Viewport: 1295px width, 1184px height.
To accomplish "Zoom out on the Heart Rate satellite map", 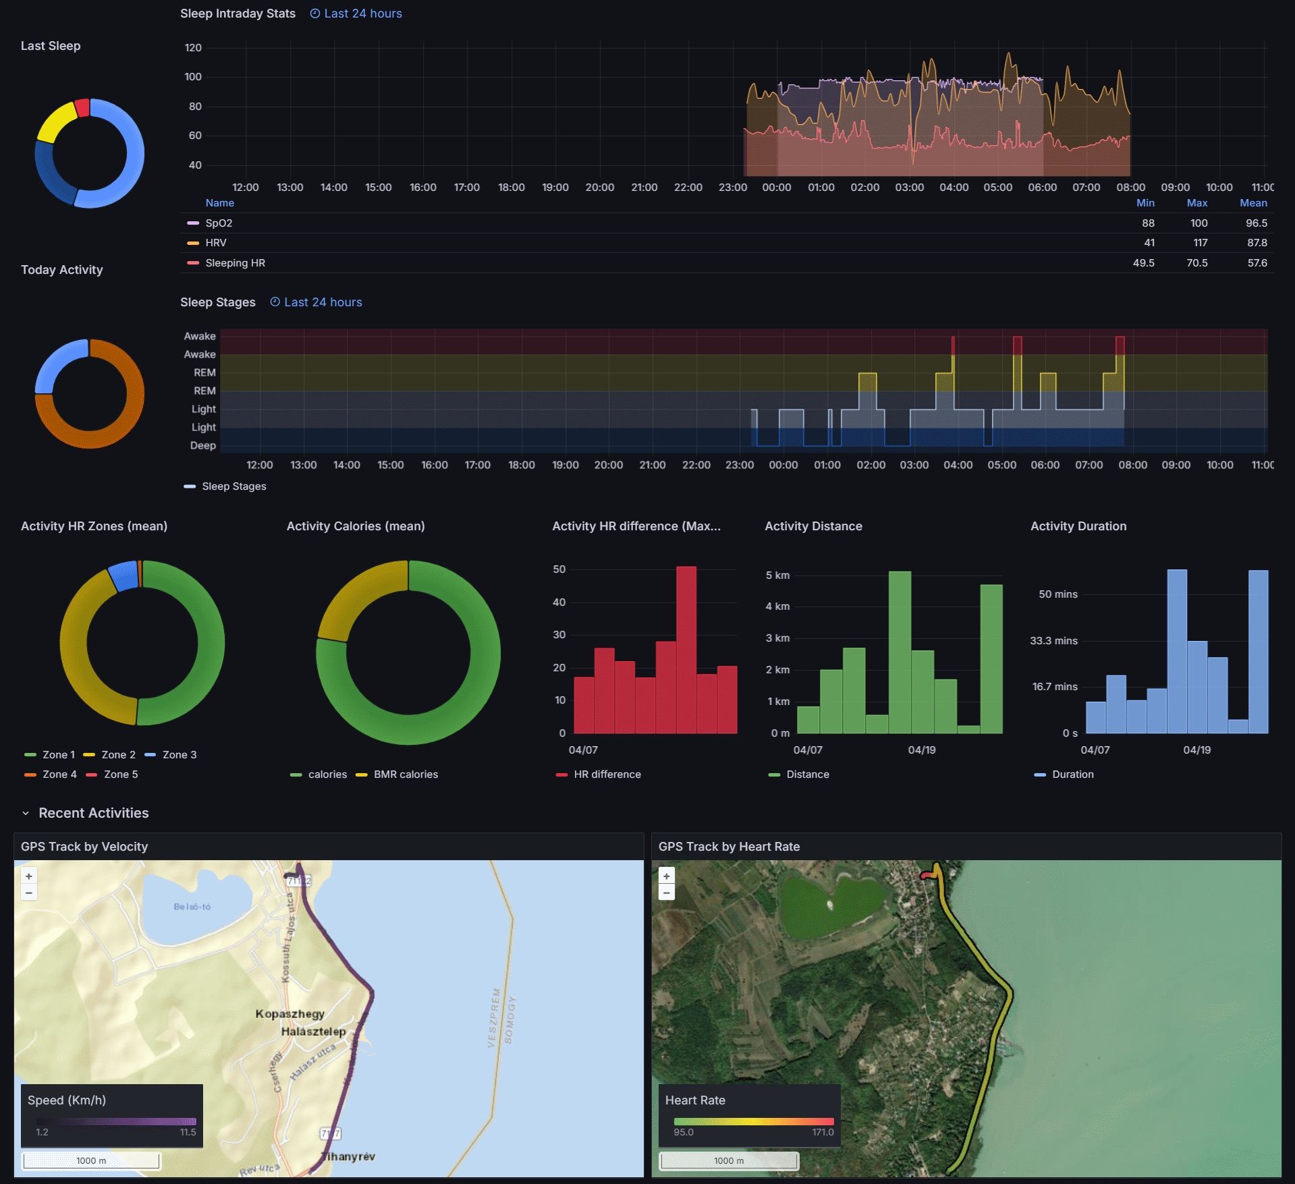I will click(667, 893).
